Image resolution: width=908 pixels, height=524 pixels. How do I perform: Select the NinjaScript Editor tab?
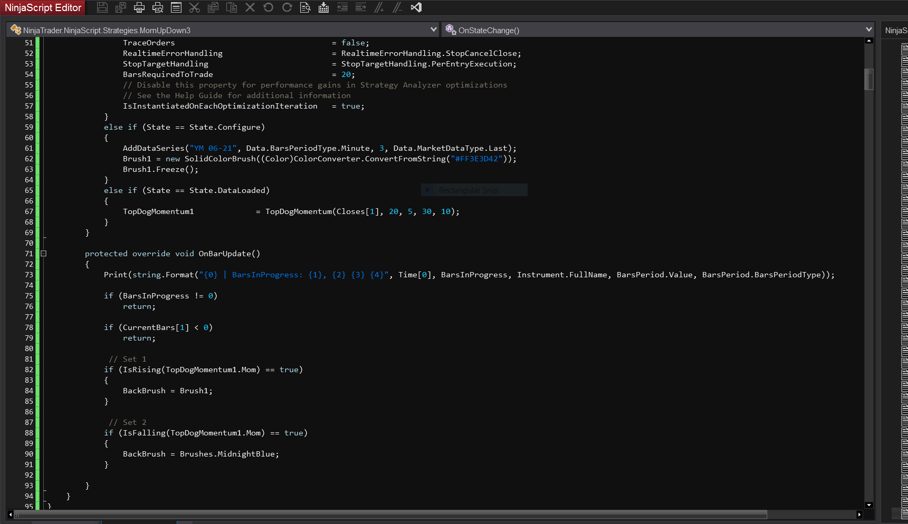click(x=43, y=7)
